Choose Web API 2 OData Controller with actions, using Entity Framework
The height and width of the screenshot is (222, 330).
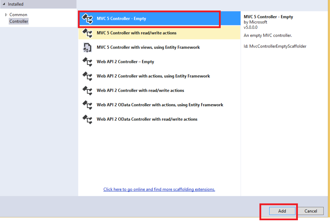pos(159,105)
